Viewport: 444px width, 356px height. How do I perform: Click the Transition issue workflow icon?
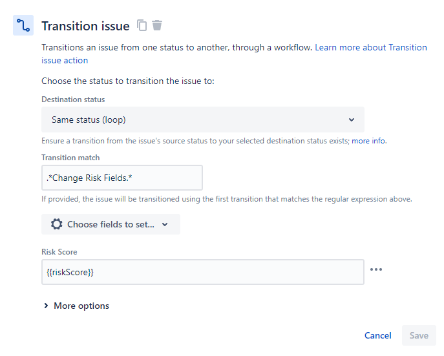23,26
